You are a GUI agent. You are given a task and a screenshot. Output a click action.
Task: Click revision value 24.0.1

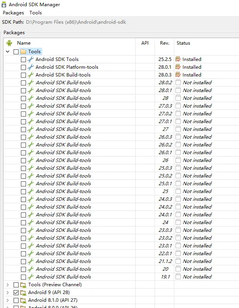click(x=165, y=214)
